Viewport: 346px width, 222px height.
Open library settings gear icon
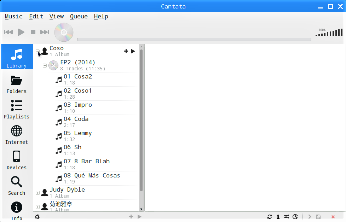37,217
